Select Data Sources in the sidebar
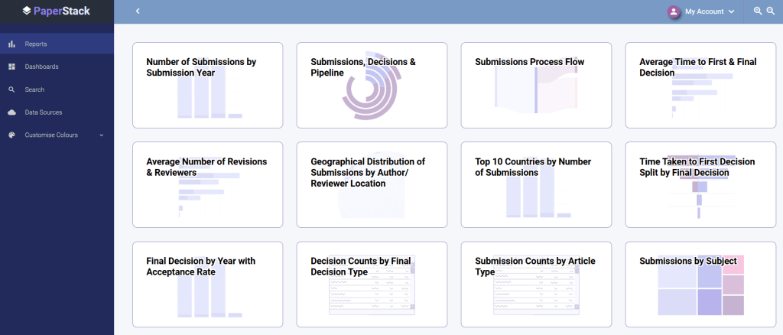 point(44,112)
